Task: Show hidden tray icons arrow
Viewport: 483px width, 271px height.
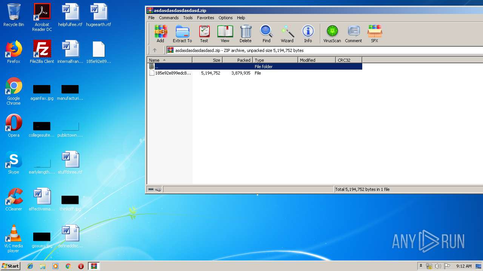Action: pyautogui.click(x=421, y=266)
